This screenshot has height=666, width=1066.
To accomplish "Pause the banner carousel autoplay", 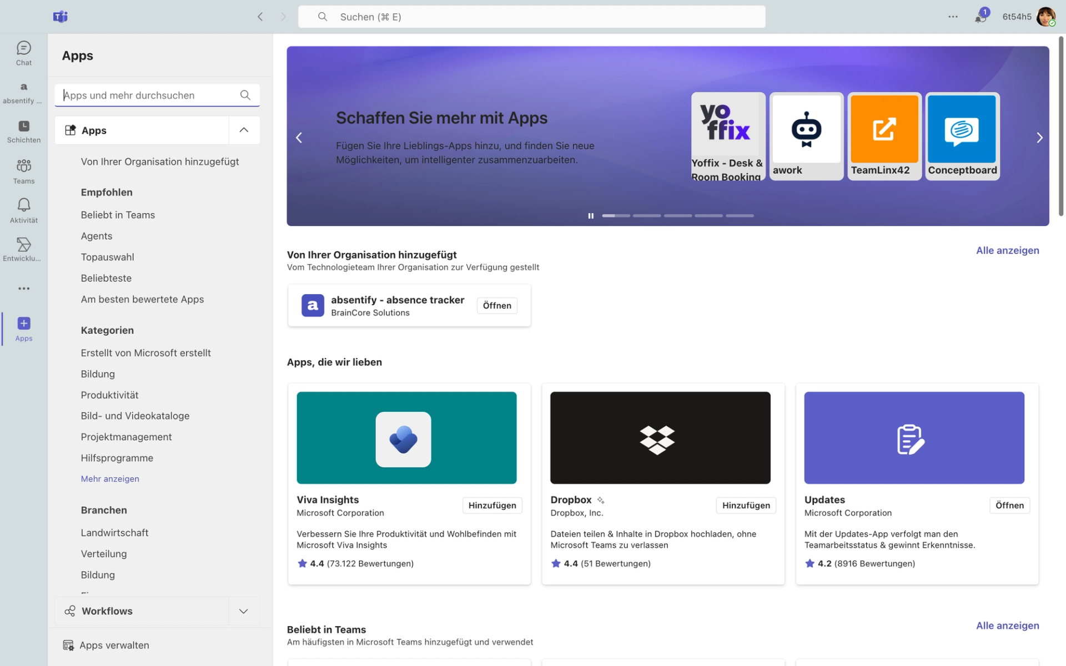I will click(591, 216).
